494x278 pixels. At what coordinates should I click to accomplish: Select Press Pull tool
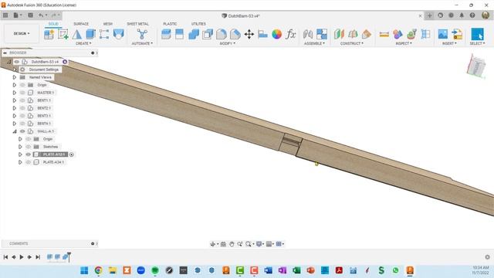(166, 34)
